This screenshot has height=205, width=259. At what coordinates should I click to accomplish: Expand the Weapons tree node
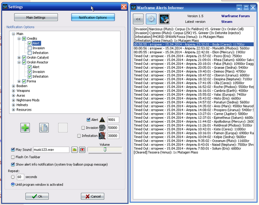[x=13, y=91]
